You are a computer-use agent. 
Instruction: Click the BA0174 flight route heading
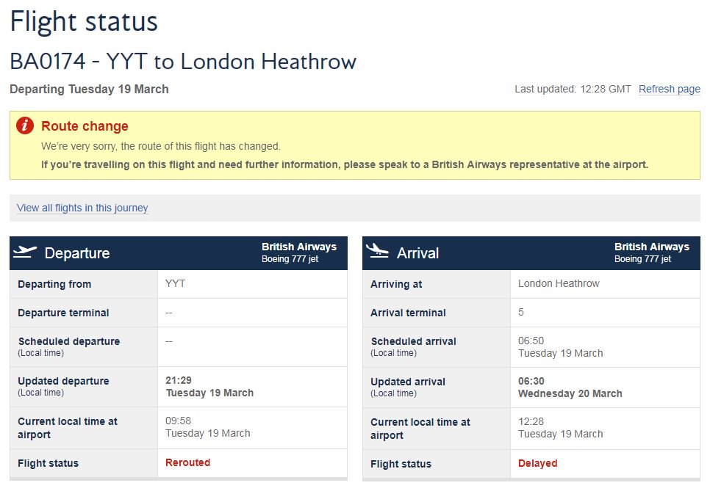[x=183, y=62]
